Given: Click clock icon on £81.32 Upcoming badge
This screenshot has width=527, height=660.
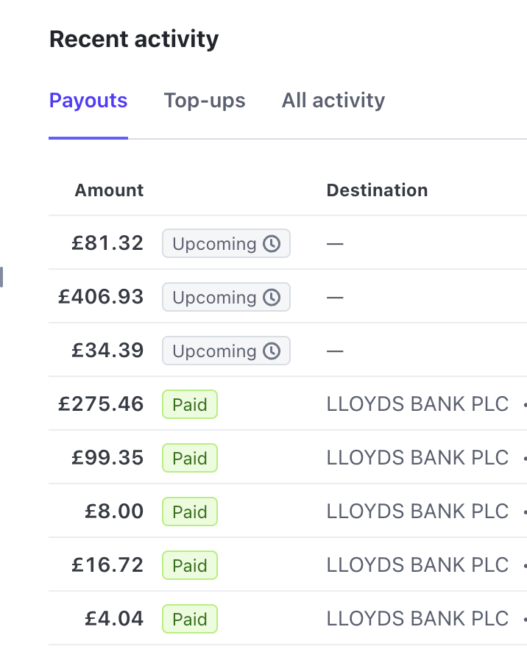Looking at the screenshot, I should [x=272, y=244].
